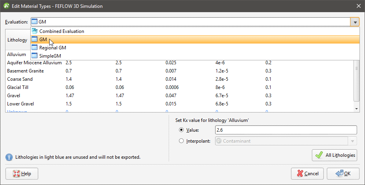Click the Combined Evaluation icon in list
The height and width of the screenshot is (185, 365).
[x=35, y=31]
